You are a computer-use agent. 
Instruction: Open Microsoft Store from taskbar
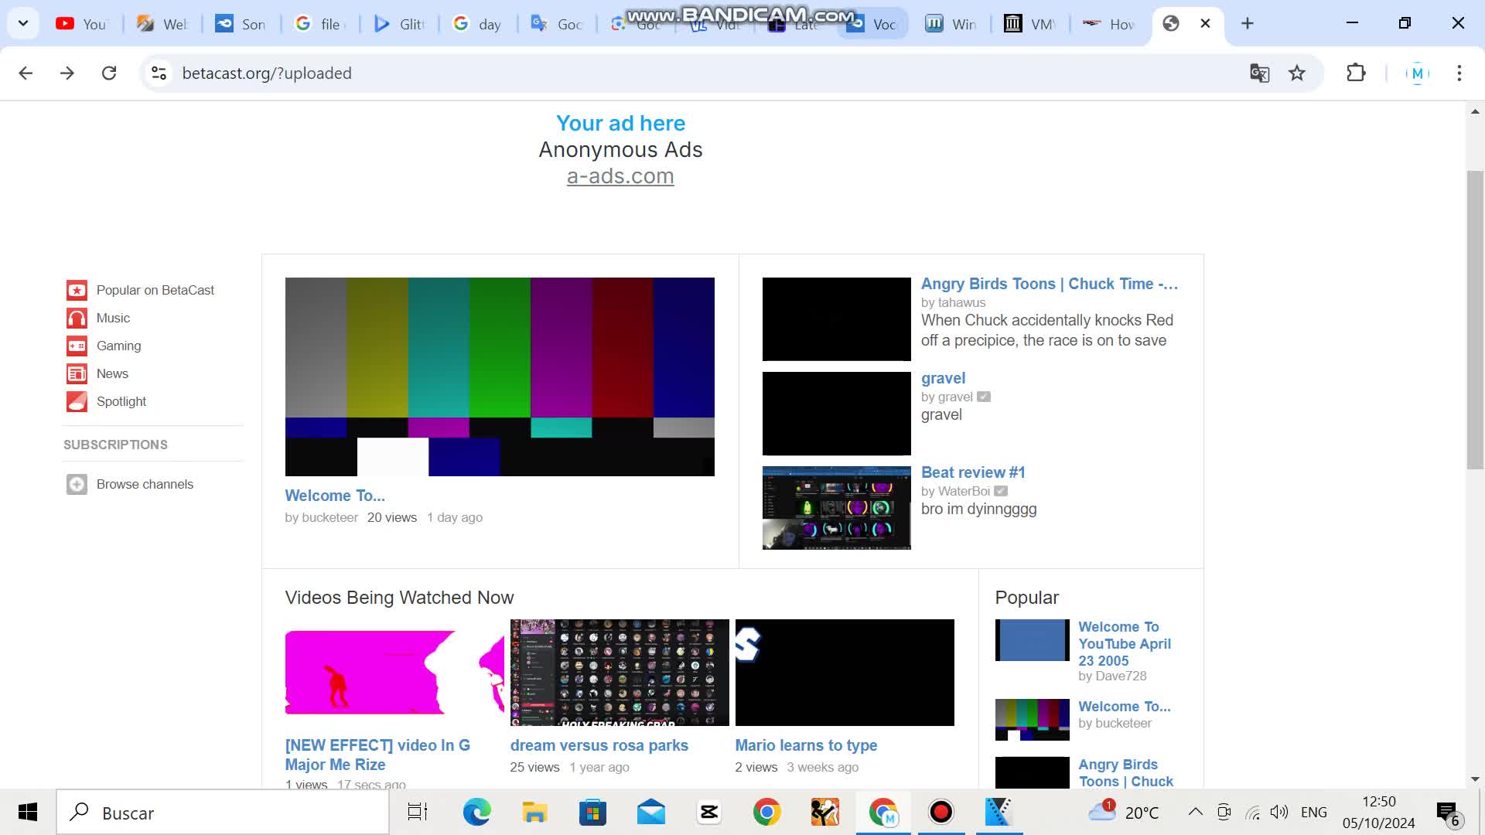click(x=592, y=812)
